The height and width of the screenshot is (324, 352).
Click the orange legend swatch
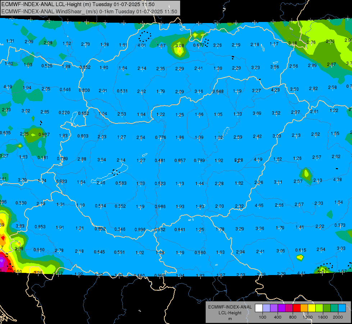coord(304,308)
